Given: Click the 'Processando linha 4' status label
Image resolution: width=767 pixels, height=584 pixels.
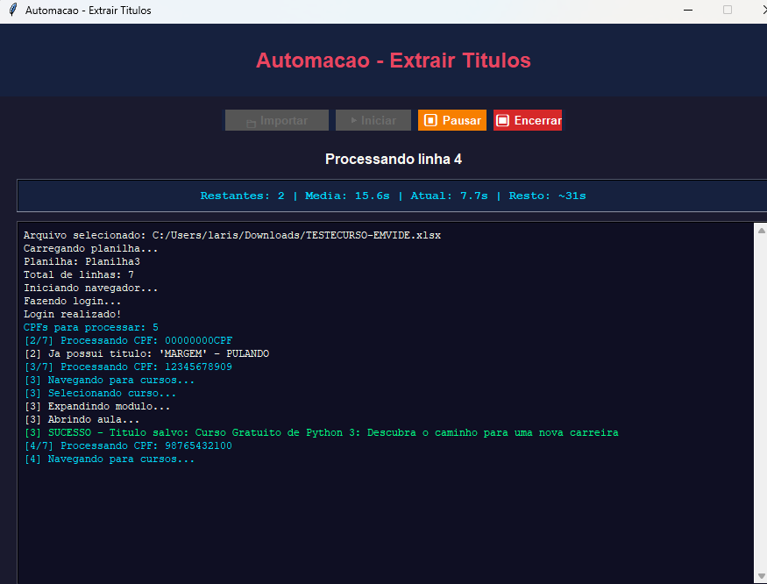Looking at the screenshot, I should (394, 159).
